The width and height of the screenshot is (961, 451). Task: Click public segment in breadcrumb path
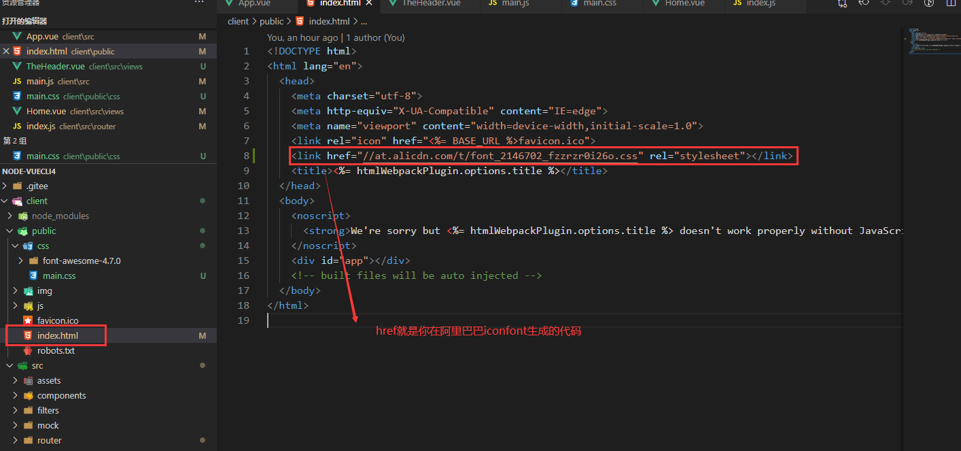pos(272,21)
